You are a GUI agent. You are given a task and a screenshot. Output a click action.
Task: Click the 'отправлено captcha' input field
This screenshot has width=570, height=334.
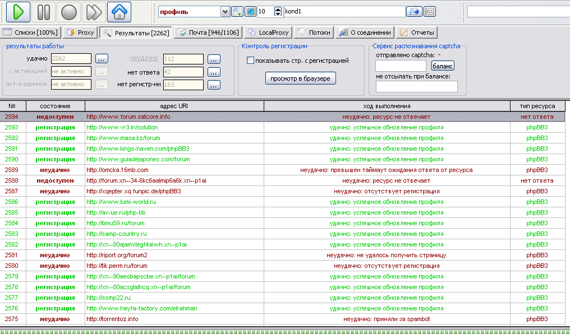click(x=401, y=66)
